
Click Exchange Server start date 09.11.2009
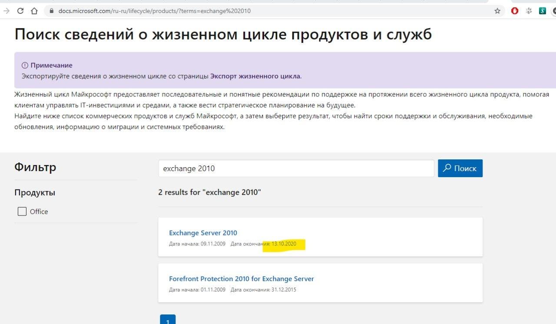pos(213,244)
